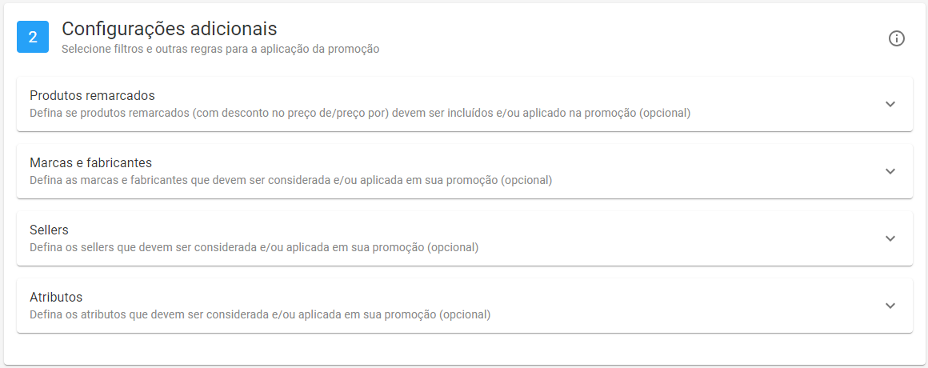Image resolution: width=928 pixels, height=368 pixels.
Task: Click the word opcional in the Atributos description
Action: point(465,314)
